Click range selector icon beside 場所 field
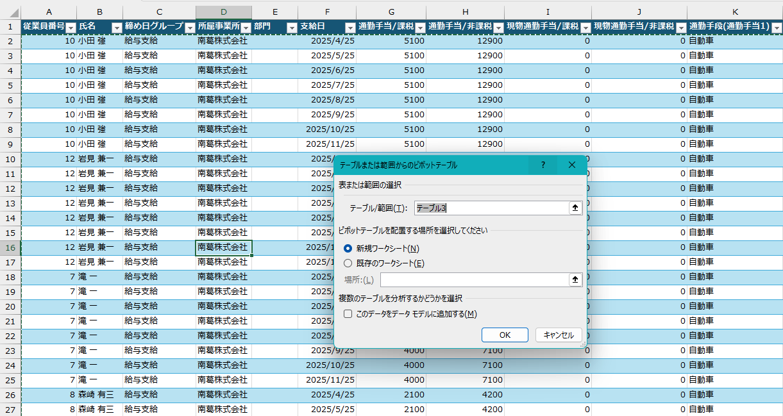Image resolution: width=783 pixels, height=416 pixels. pos(575,279)
